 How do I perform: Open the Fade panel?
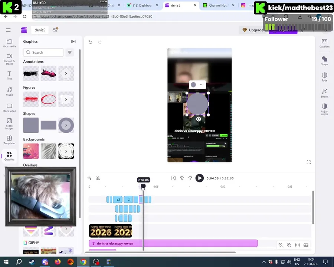324,77
